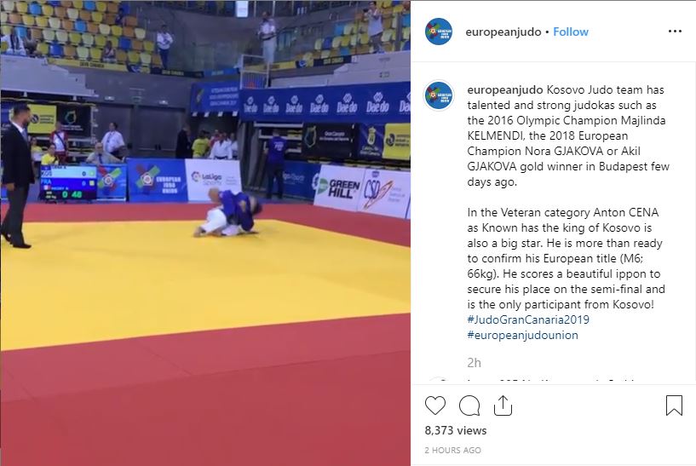Click the Green Hill sponsor banner in video
Image resolution: width=696 pixels, height=466 pixels.
tap(339, 188)
